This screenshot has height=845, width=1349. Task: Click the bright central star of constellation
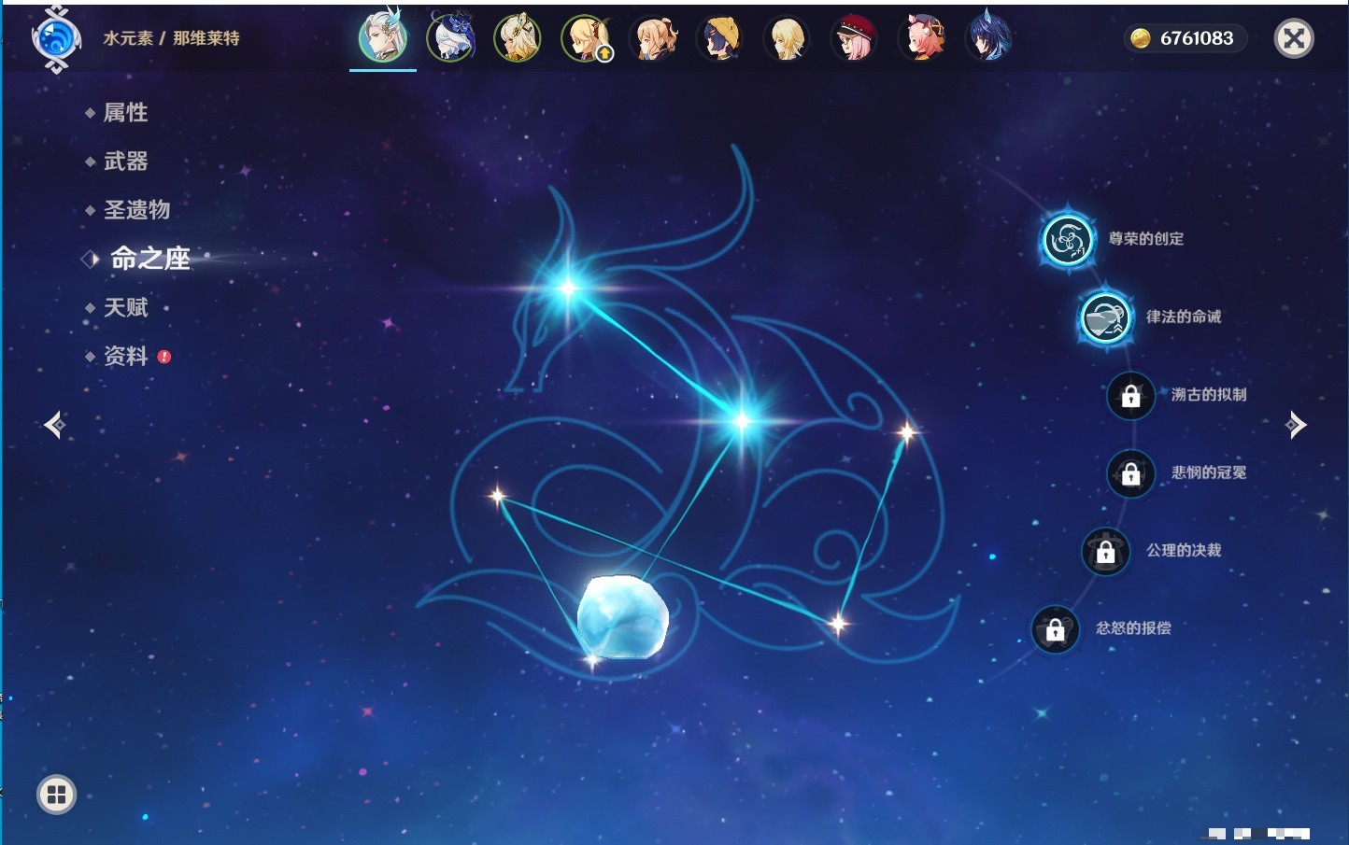[742, 421]
